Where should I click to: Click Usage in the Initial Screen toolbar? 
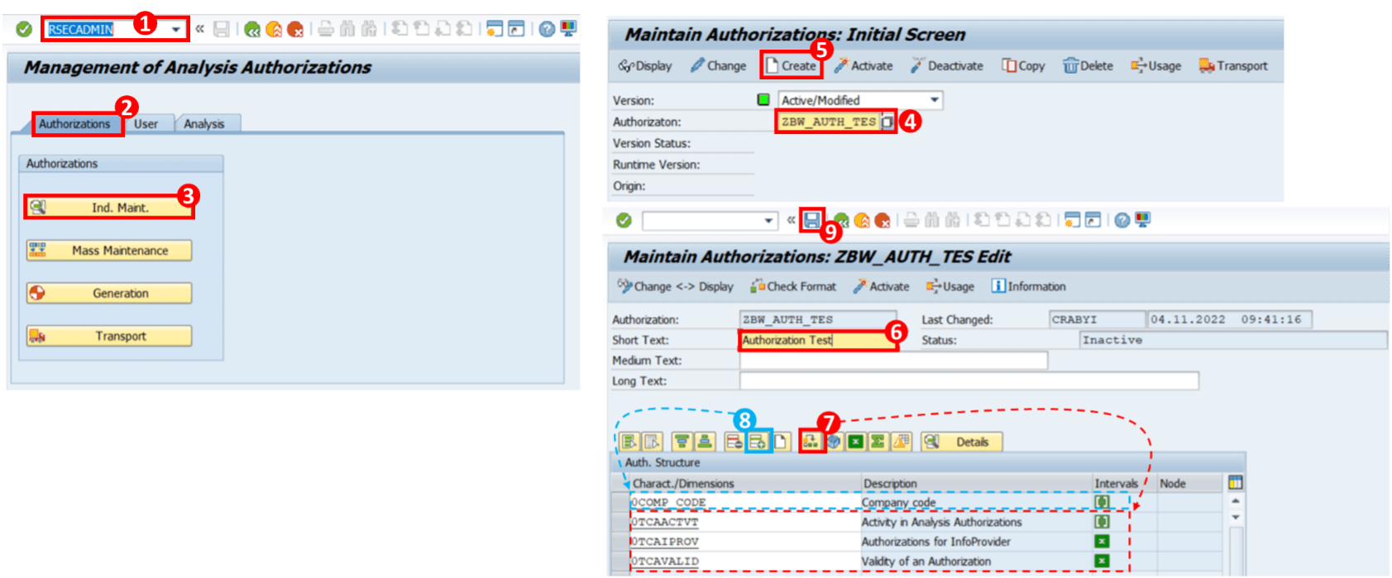1155,66
